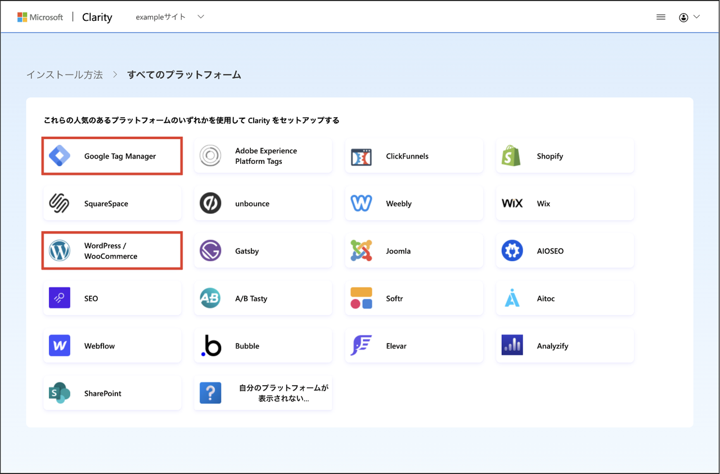
Task: Click the Wix logo icon
Action: click(x=512, y=203)
